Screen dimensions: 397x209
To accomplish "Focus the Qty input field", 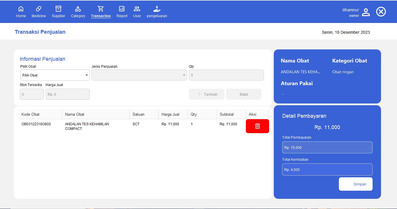I will 226,75.
